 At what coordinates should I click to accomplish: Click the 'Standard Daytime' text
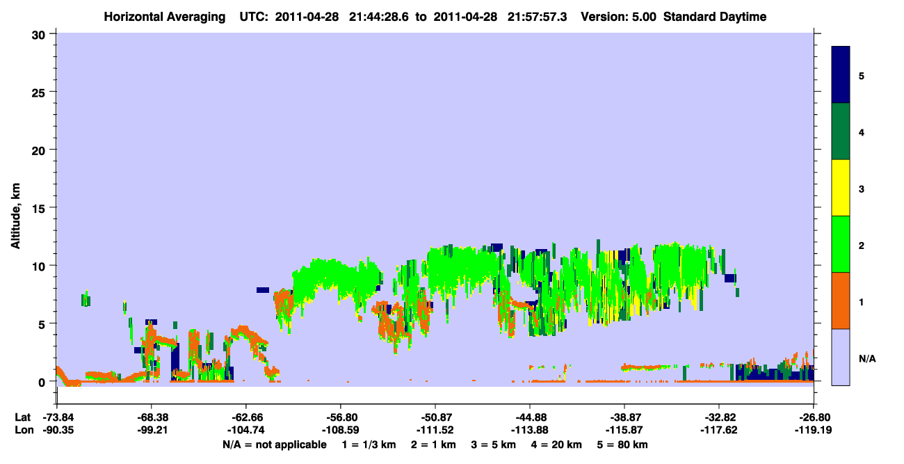[714, 17]
